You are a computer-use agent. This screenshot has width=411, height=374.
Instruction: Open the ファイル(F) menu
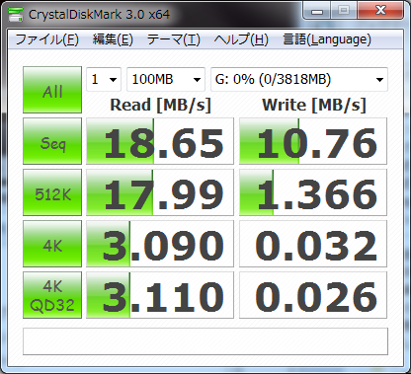[46, 39]
